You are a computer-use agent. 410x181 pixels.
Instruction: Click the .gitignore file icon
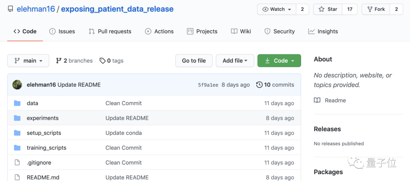17,163
